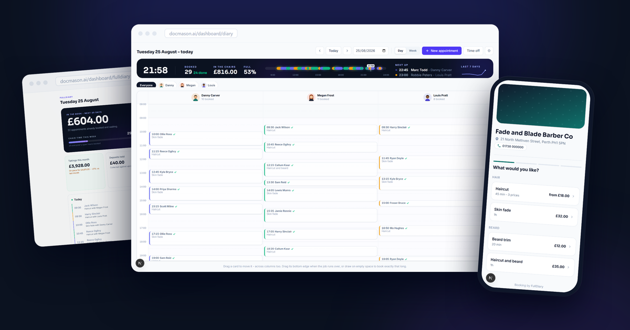Expand the Haircut service option on phone
The image size is (630, 330).
pos(535,193)
